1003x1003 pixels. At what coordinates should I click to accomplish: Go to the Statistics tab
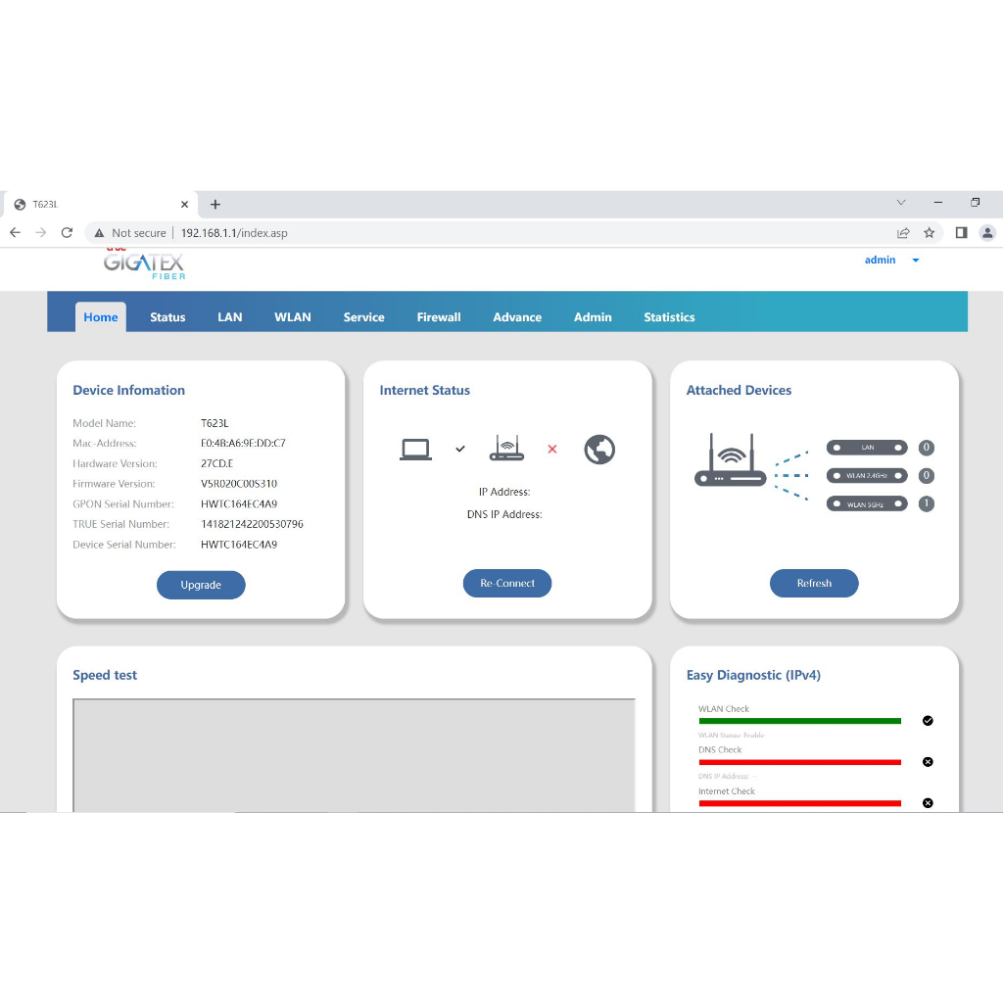(x=669, y=317)
